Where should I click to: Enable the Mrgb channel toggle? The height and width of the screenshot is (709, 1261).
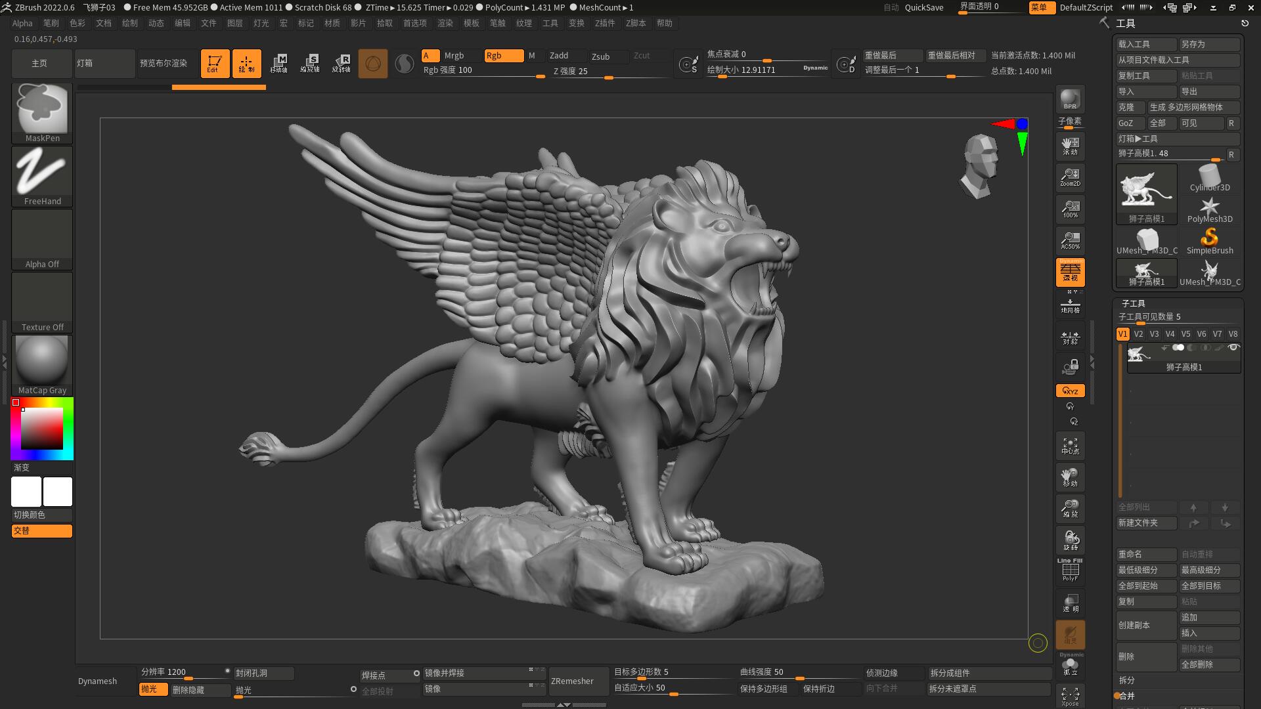pyautogui.click(x=453, y=56)
